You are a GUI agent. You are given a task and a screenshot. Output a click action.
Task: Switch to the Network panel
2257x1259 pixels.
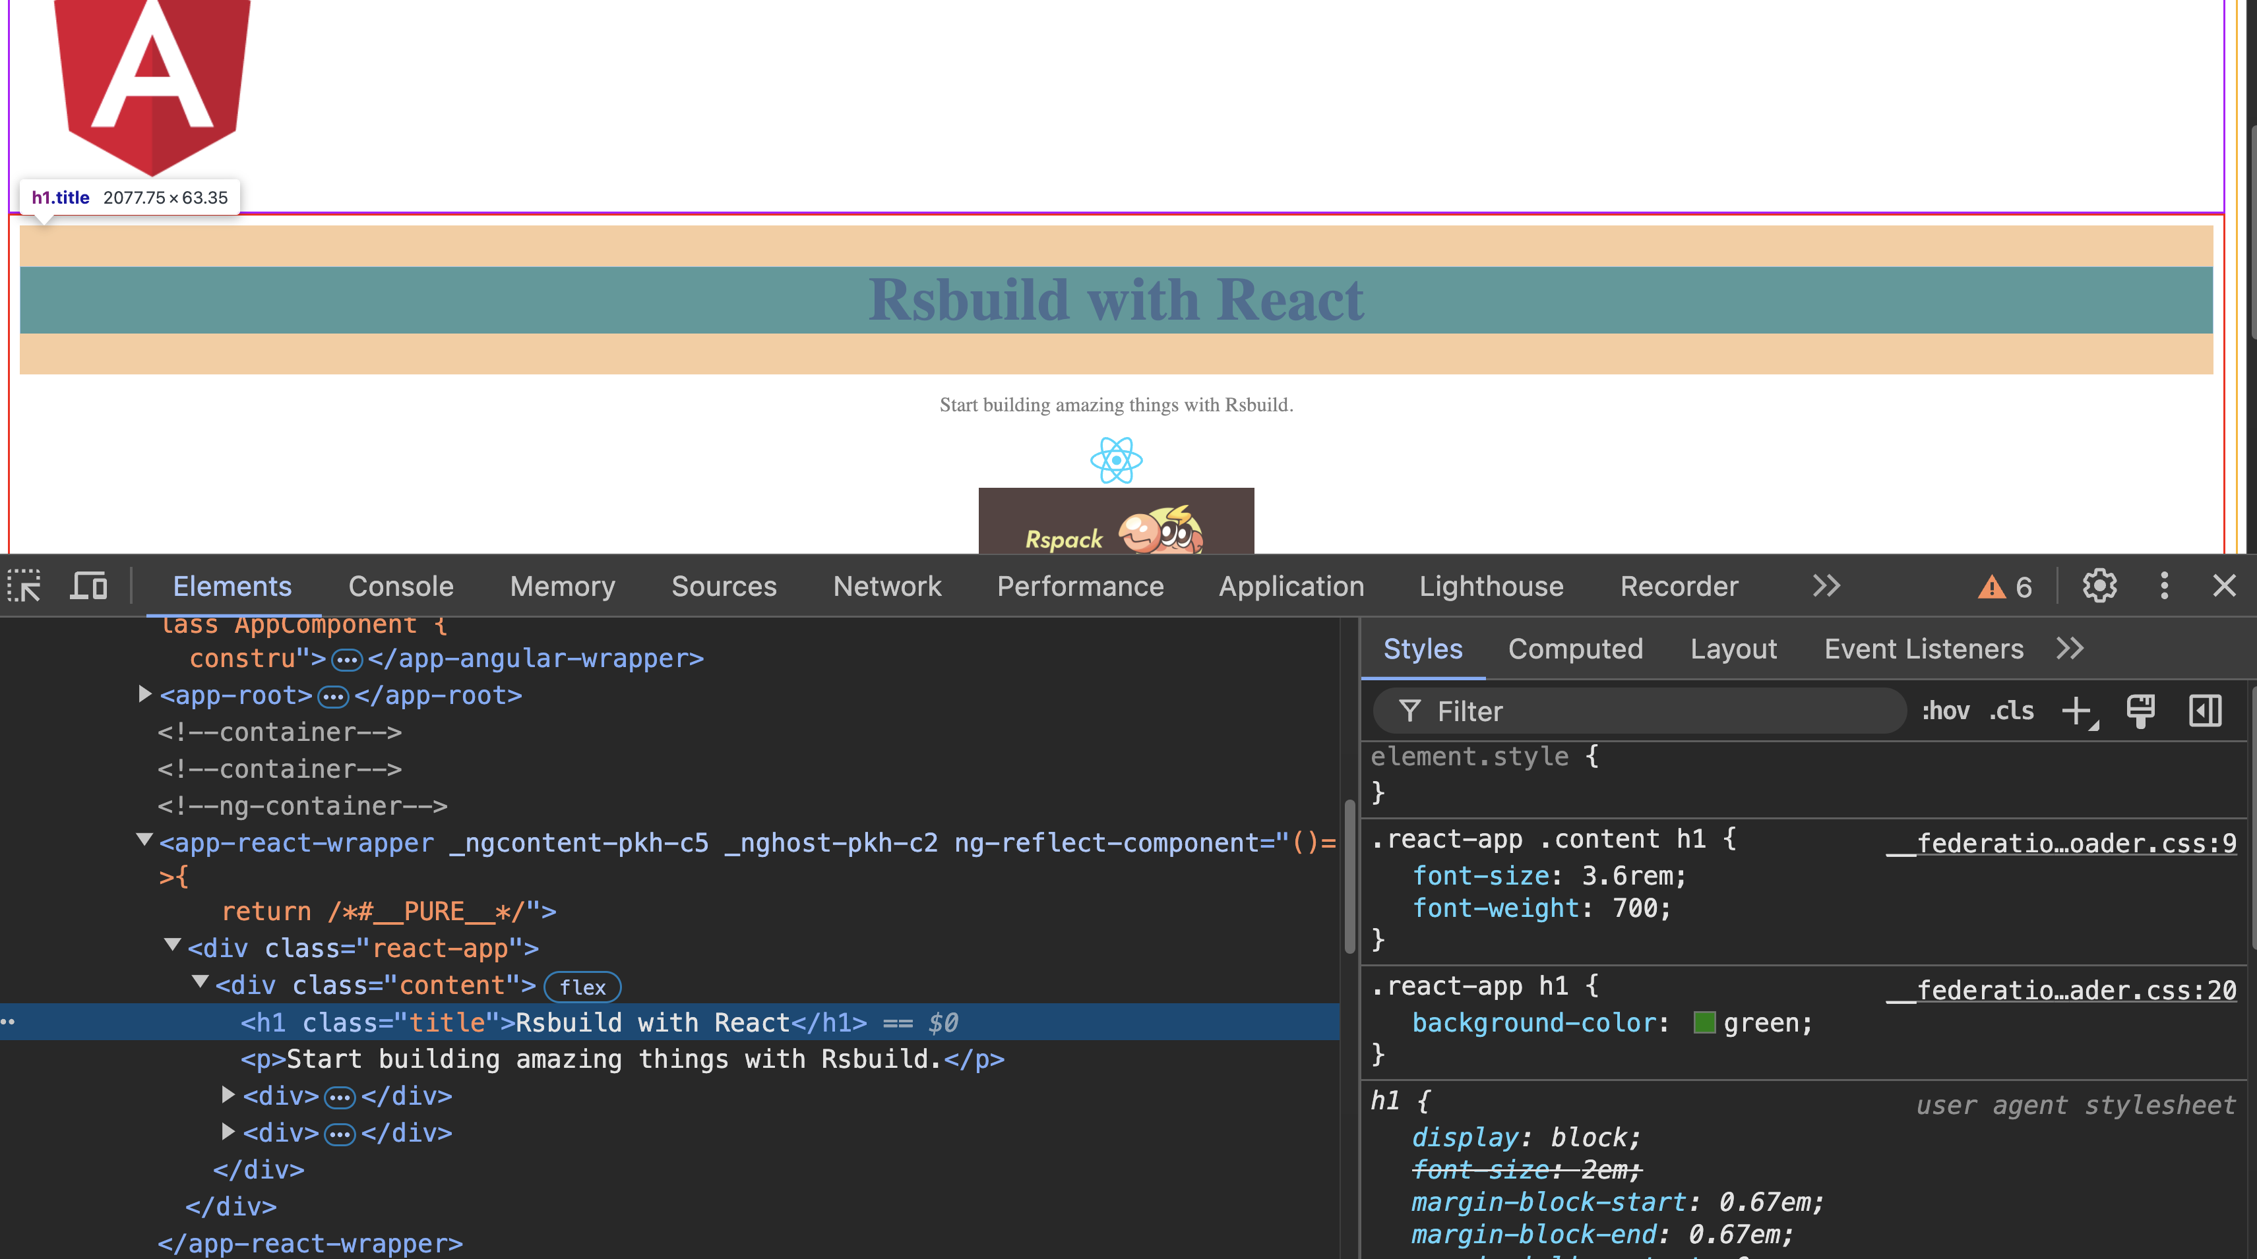[886, 587]
